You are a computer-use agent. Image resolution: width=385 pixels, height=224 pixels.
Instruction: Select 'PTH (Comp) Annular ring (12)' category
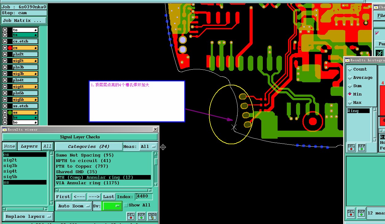click(x=103, y=177)
